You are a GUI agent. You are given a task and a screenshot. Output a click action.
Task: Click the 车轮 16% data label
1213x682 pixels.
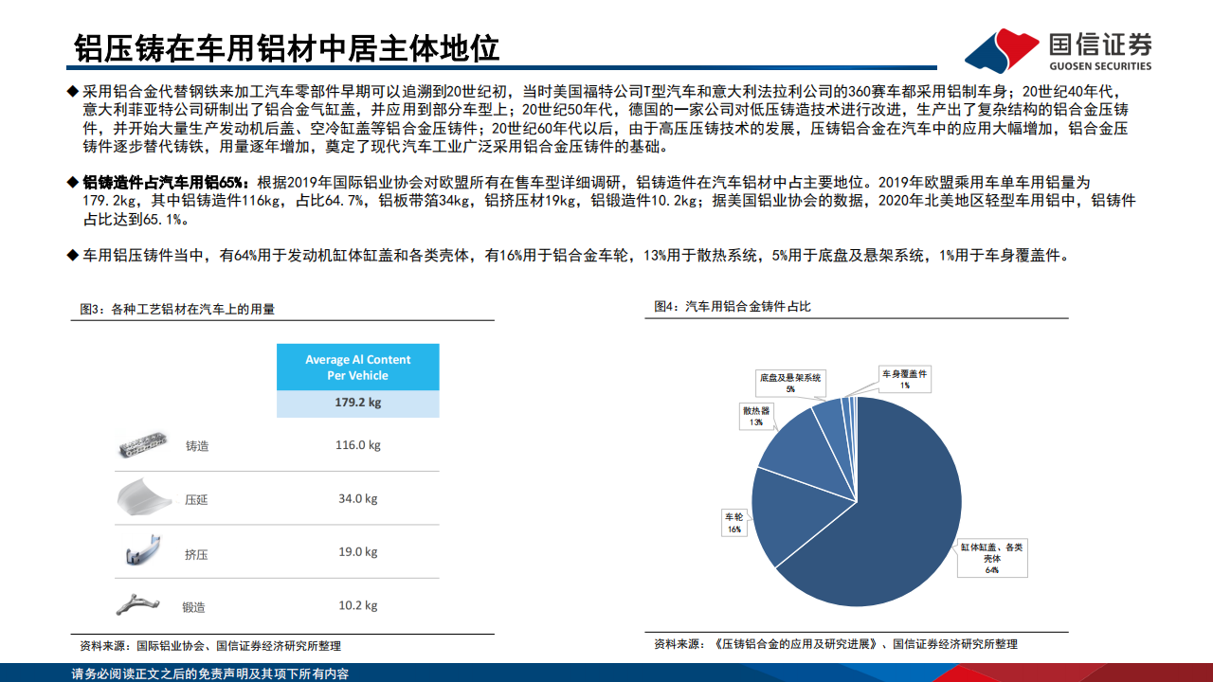(x=733, y=524)
